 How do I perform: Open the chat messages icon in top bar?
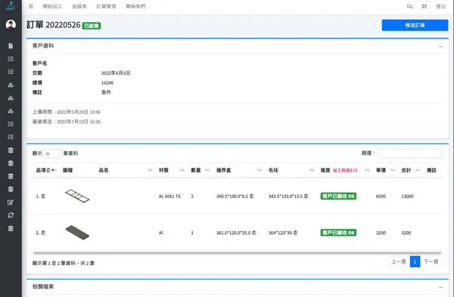coord(409,6)
